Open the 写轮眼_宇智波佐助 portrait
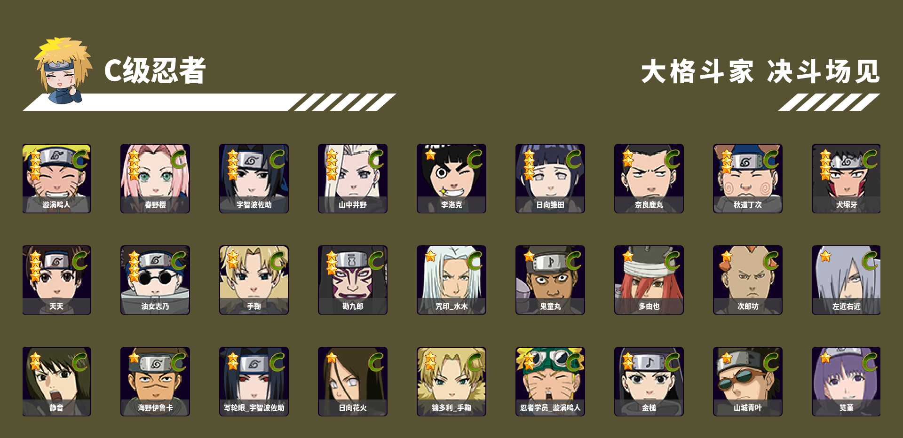The width and height of the screenshot is (903, 438). pyautogui.click(x=254, y=382)
